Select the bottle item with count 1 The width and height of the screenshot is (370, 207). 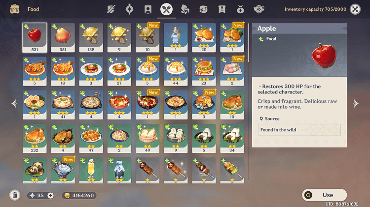tap(176, 38)
